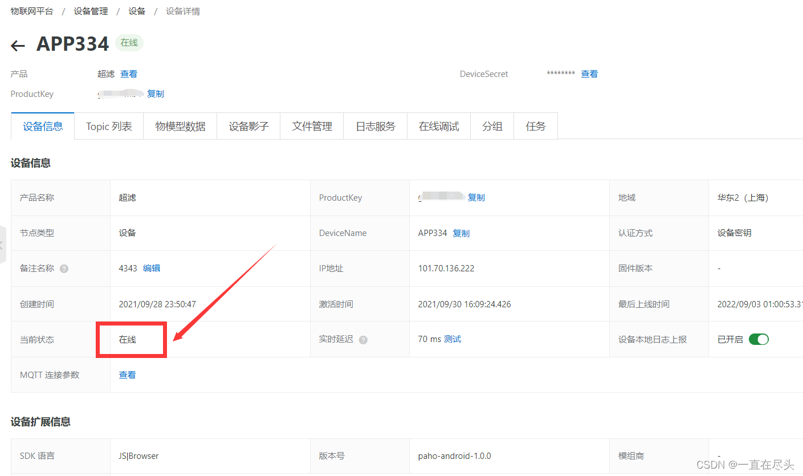Image resolution: width=803 pixels, height=476 pixels.
Task: Switch to Topic 列表 tab
Action: click(x=109, y=126)
